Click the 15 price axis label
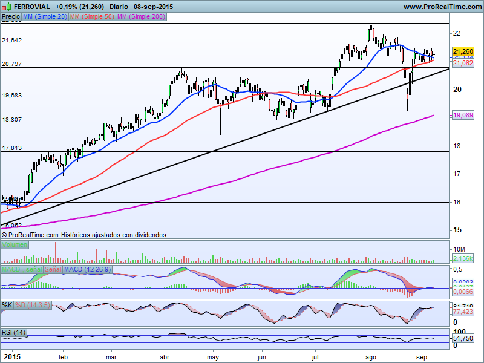This screenshot has height=363, width=484. [457, 230]
